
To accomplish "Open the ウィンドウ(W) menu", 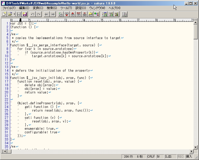I will 97,8.
